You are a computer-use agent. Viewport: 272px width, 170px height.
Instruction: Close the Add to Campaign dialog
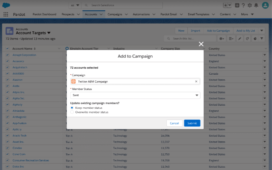pos(201,44)
